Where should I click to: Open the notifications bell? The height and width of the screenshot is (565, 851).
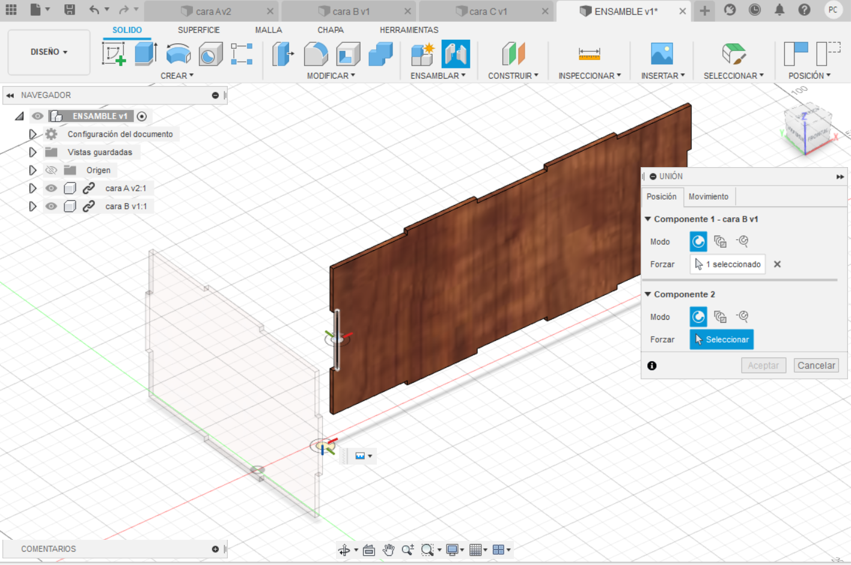coord(779,10)
